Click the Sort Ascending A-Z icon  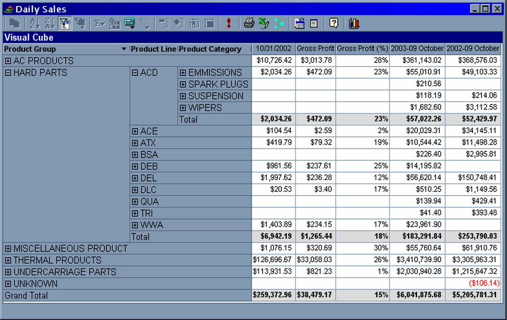[x=35, y=23]
